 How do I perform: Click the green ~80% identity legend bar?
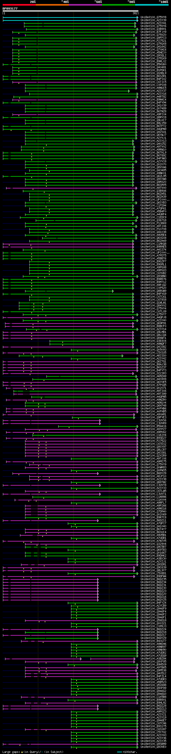(119, 5)
